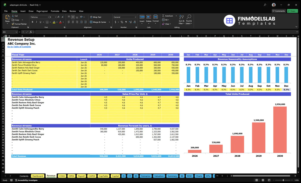Click the Comments button
The height and width of the screenshot is (183, 301).
(279, 11)
